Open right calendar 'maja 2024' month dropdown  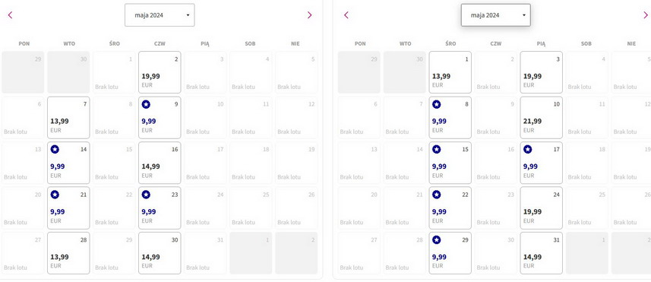[x=496, y=15]
